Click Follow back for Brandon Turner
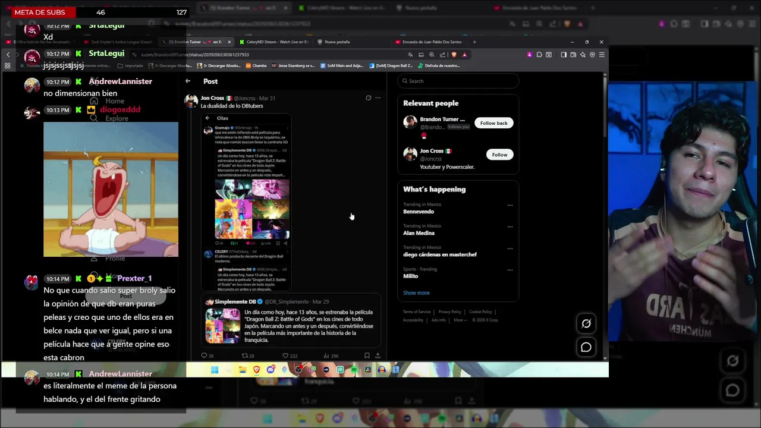 point(493,123)
